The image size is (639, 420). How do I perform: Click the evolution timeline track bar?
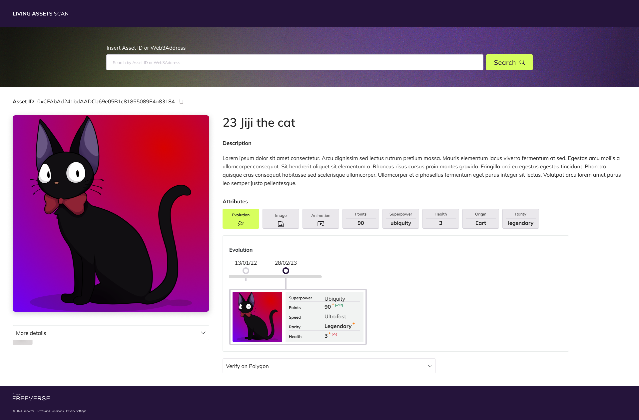[x=276, y=277]
